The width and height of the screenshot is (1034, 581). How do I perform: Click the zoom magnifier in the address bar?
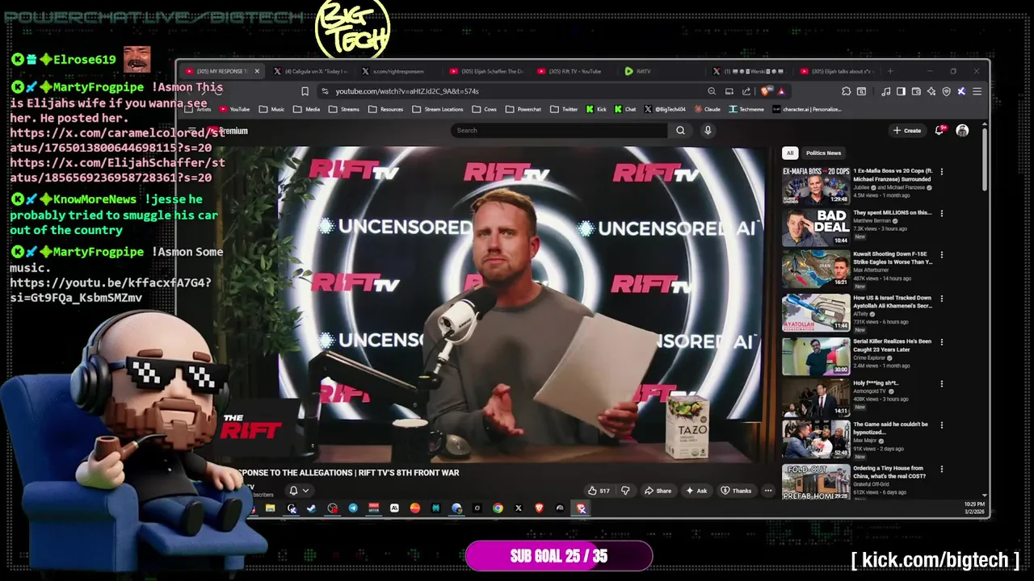click(x=712, y=91)
